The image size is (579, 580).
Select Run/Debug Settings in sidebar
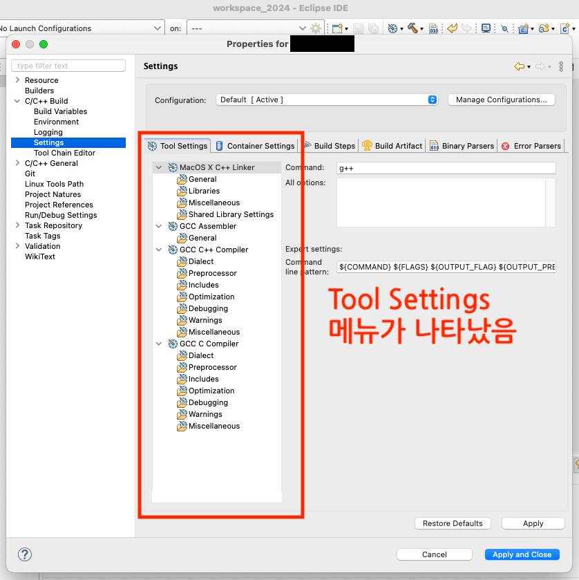pyautogui.click(x=61, y=215)
